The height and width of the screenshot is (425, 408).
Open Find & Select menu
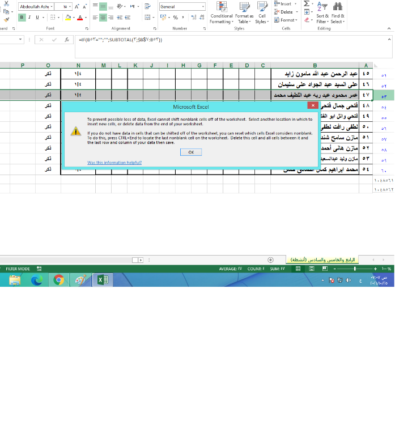[338, 12]
